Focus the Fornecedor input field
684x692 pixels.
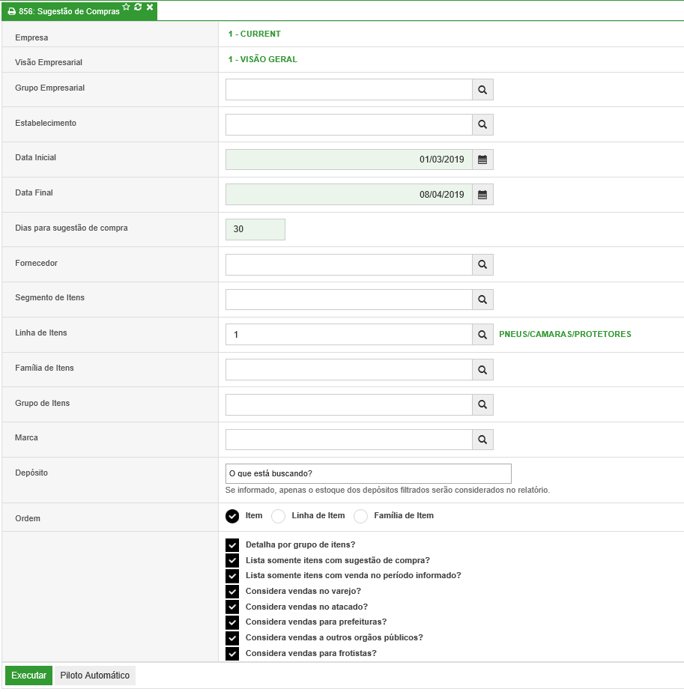click(x=349, y=264)
